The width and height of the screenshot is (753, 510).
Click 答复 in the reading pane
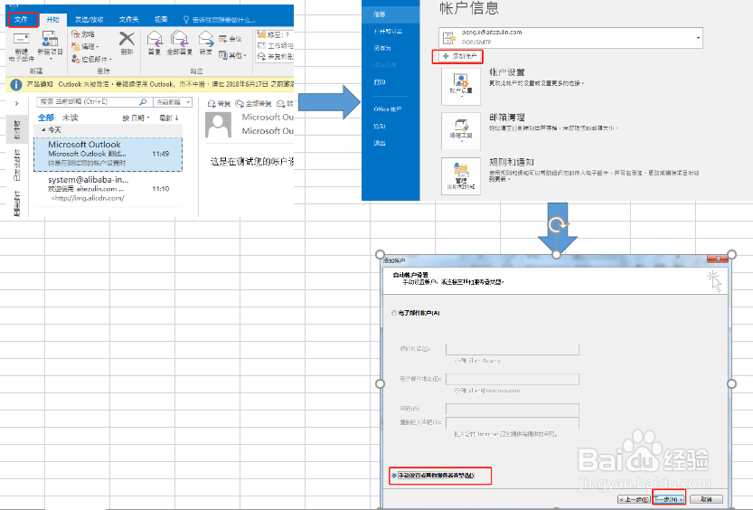219,103
